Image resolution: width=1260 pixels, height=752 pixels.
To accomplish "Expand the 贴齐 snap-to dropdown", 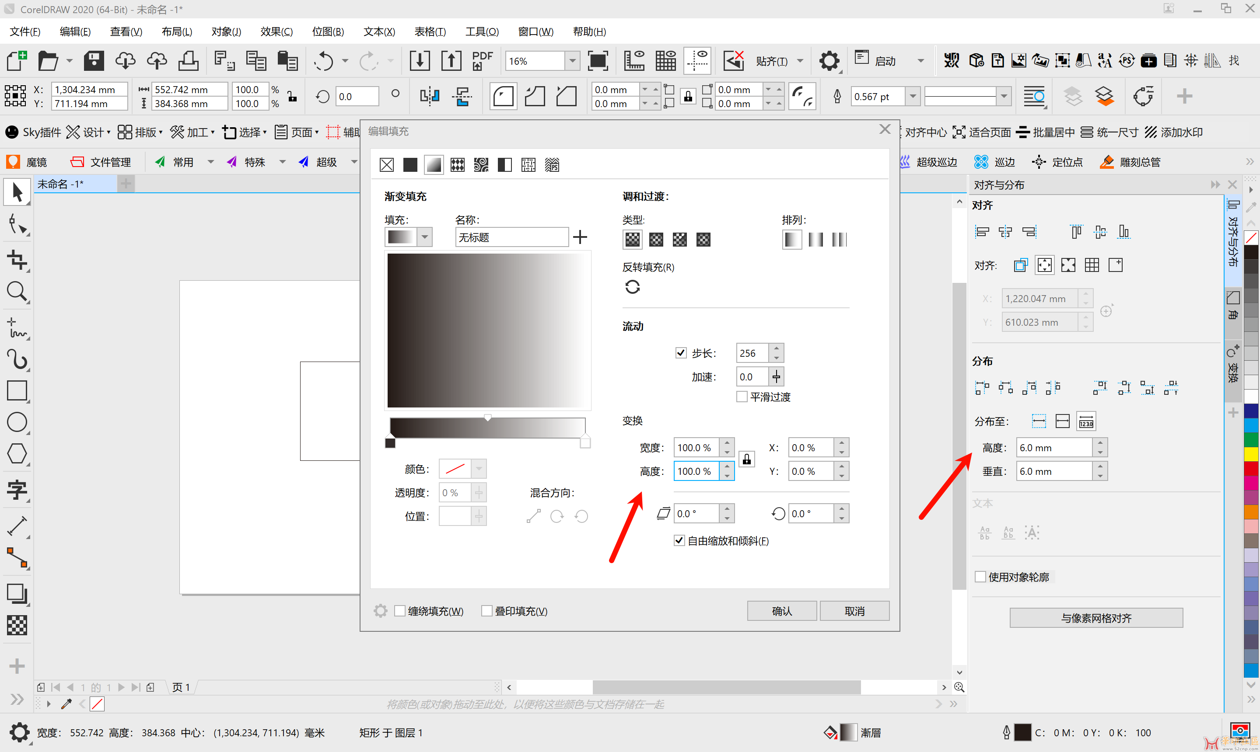I will [800, 61].
